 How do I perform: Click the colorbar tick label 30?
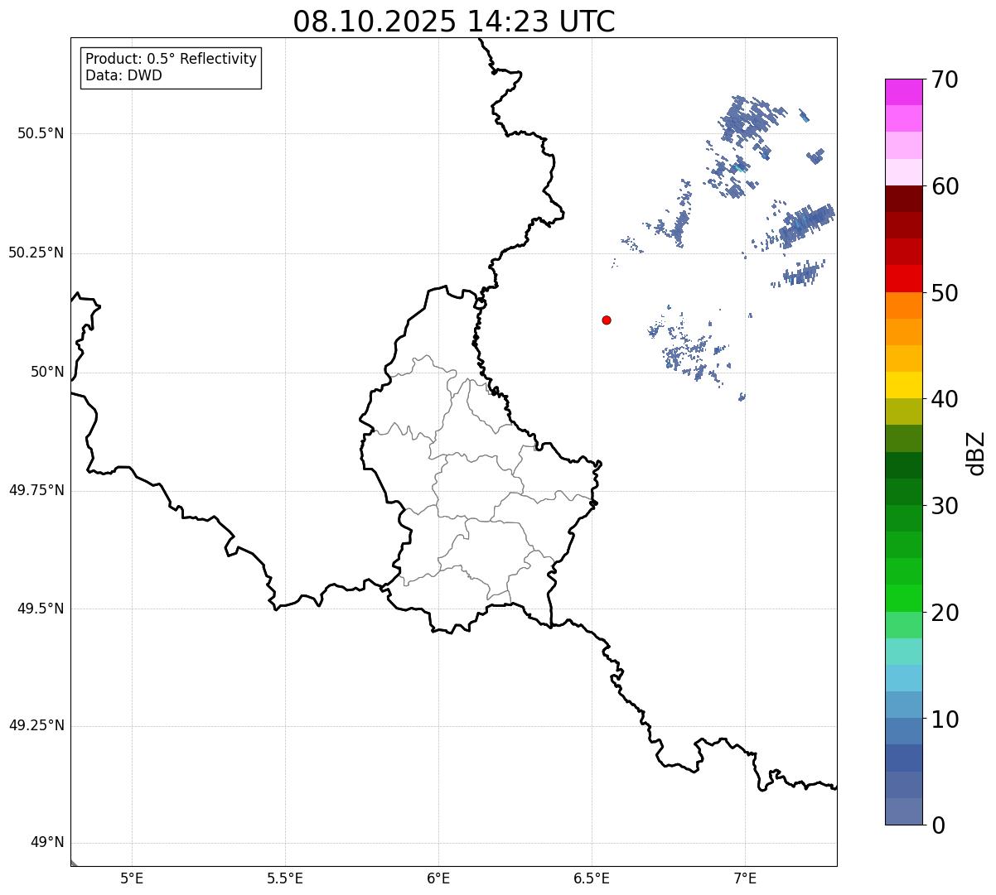(x=945, y=506)
